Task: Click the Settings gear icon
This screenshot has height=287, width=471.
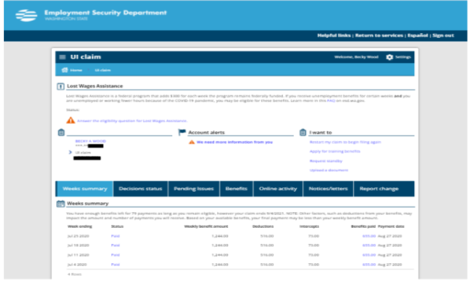Action: [x=389, y=57]
